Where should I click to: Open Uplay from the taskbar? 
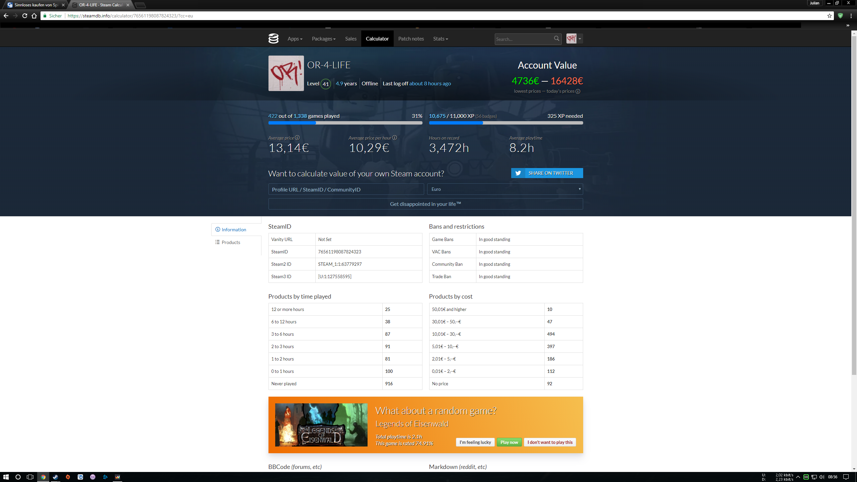pyautogui.click(x=80, y=477)
